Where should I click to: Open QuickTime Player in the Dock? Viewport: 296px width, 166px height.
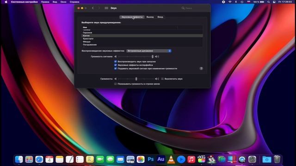tap(242, 160)
